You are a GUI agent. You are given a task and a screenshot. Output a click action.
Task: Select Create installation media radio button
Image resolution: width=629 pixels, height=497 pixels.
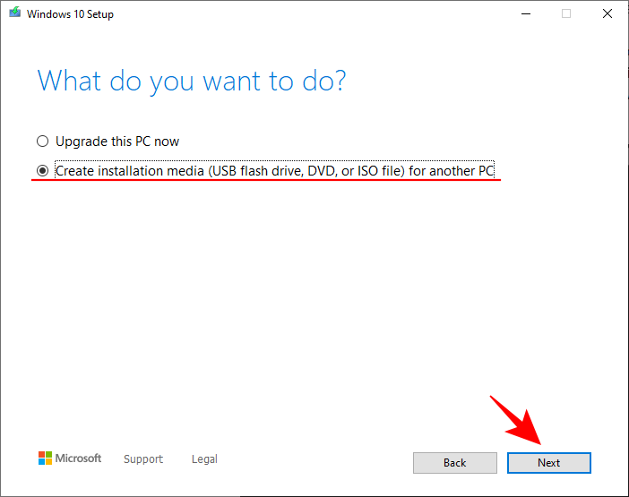pos(42,171)
